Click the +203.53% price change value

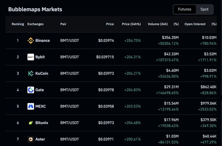click(x=132, y=106)
